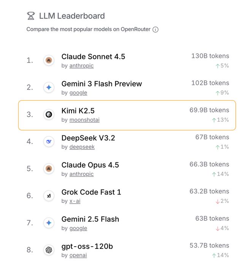Click the Gemini 2.5 Flash sparkle logo
This screenshot has height=267, width=251.
[x=49, y=223]
